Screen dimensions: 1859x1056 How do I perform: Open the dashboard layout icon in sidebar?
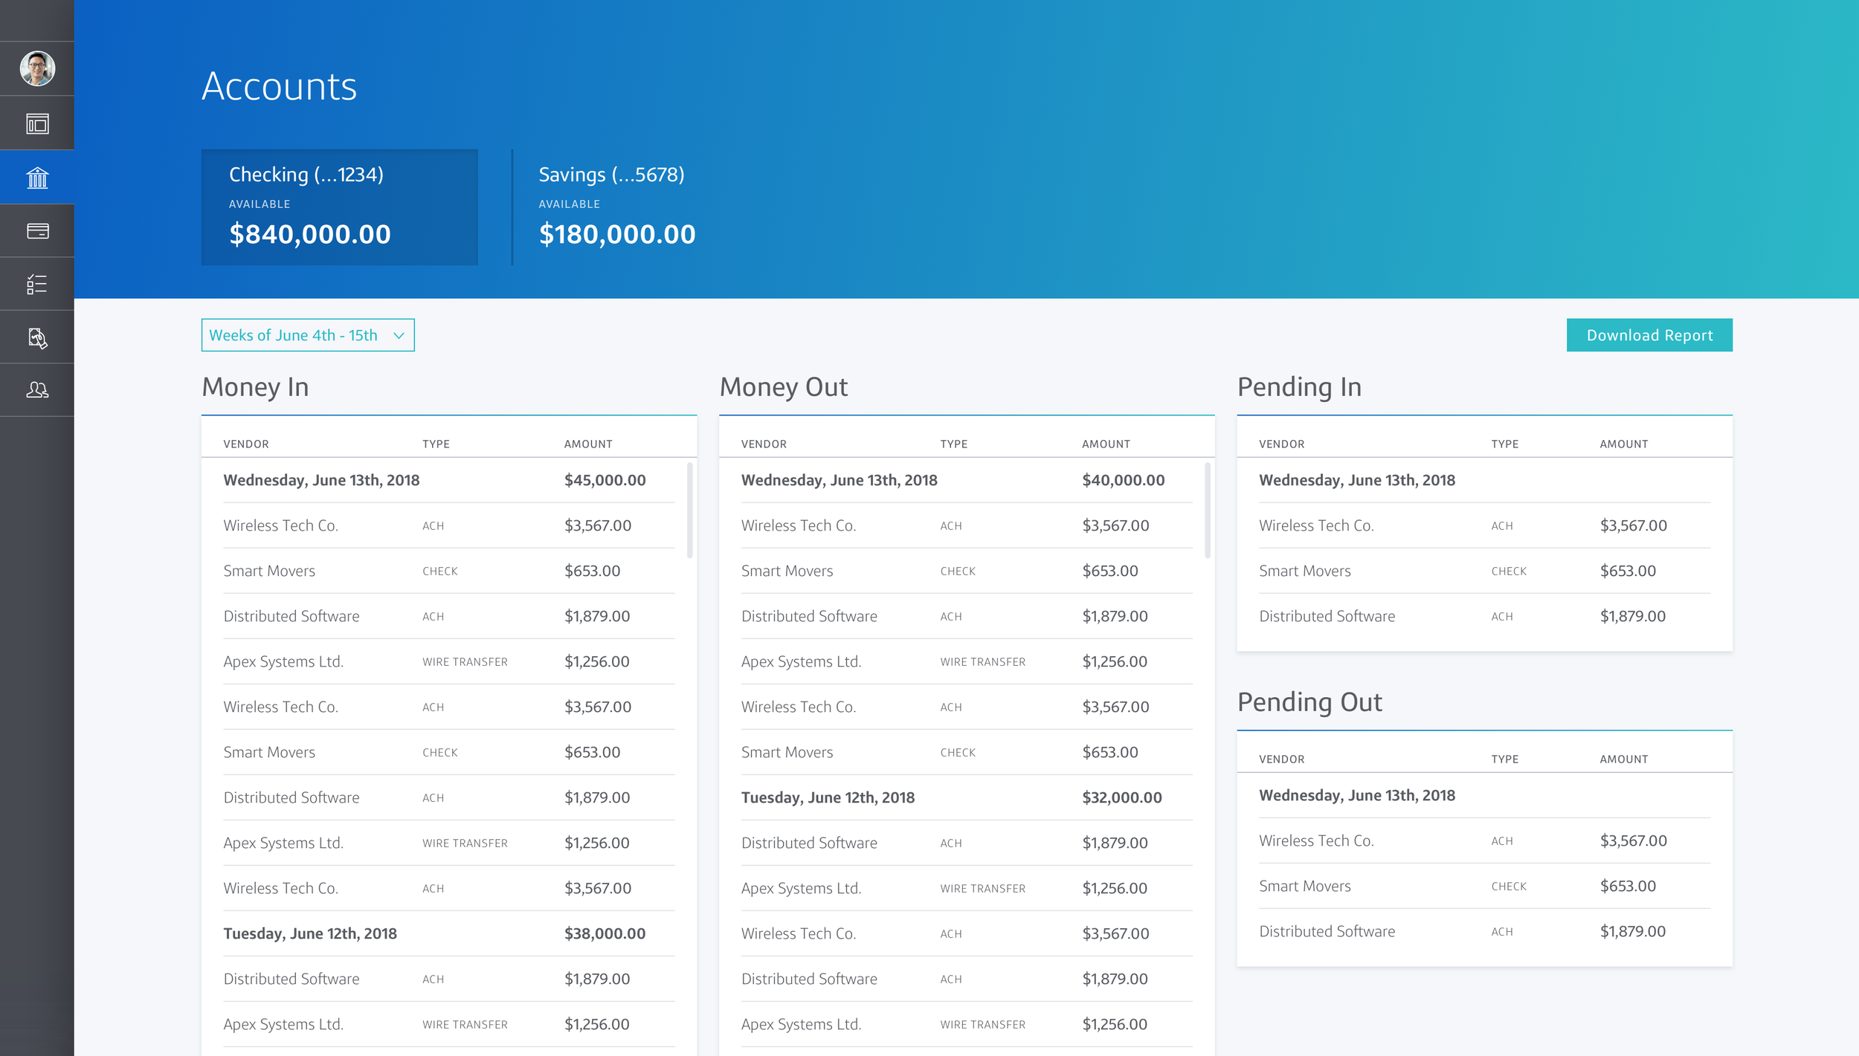(x=37, y=123)
